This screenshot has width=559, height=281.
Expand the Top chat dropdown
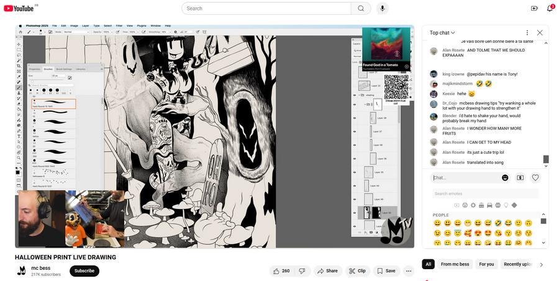click(442, 33)
